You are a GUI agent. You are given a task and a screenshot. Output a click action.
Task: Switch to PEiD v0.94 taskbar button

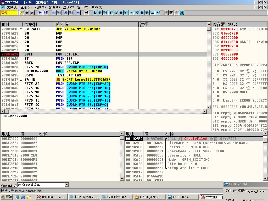pos(182,197)
